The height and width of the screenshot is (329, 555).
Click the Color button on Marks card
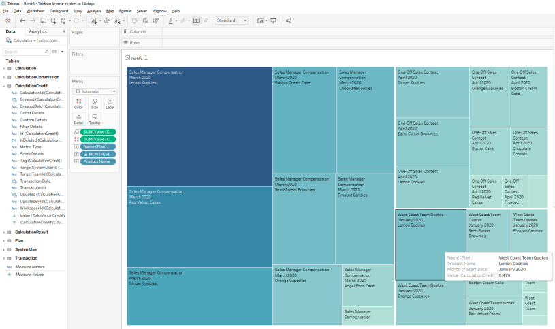coord(79,104)
